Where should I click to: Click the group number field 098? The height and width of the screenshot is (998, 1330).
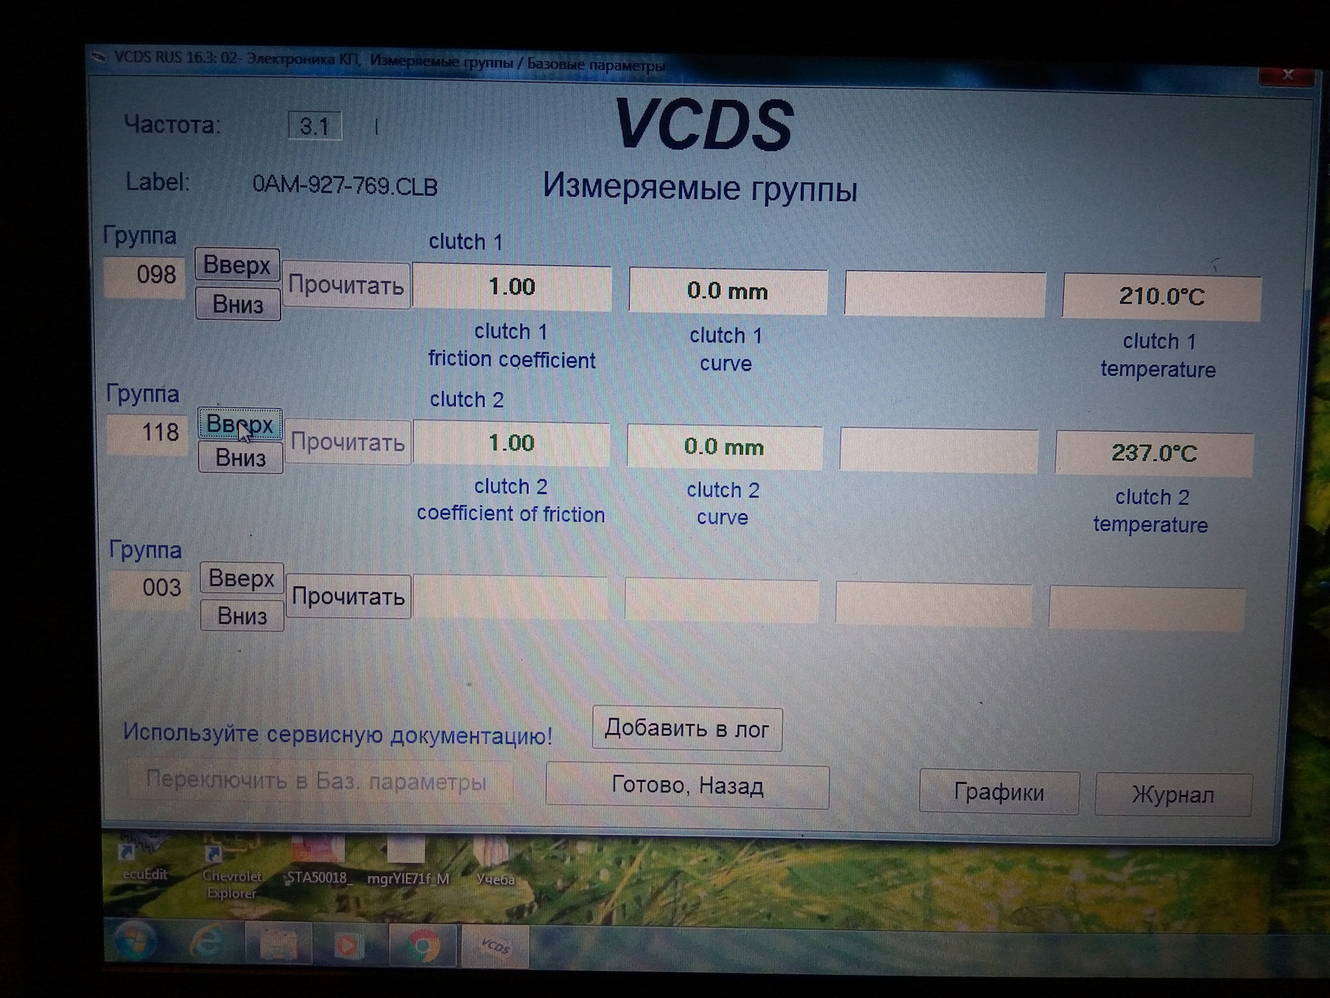(x=145, y=276)
